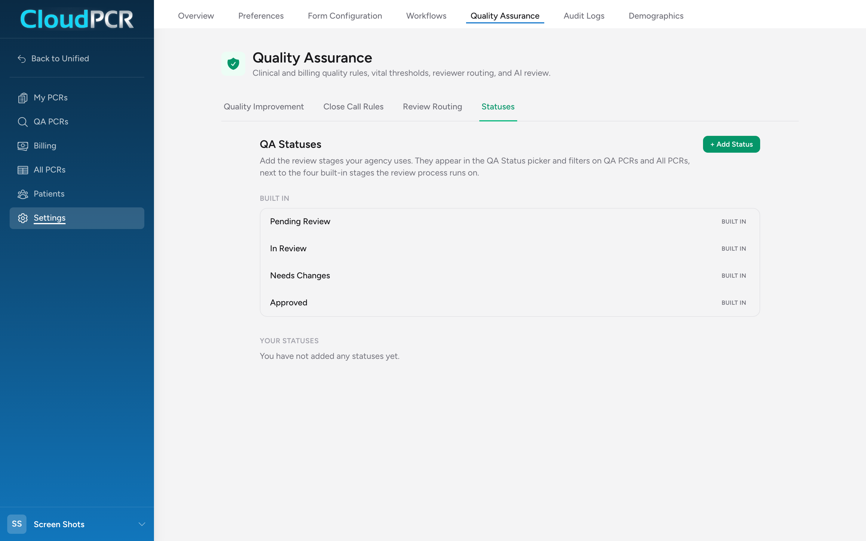This screenshot has height=541, width=866.
Task: Click the My PCRs clipboard icon
Action: (x=23, y=98)
